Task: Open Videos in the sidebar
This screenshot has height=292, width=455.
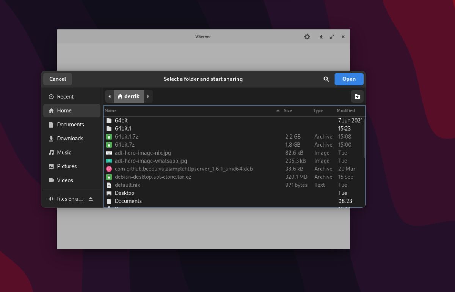Action: click(x=64, y=180)
